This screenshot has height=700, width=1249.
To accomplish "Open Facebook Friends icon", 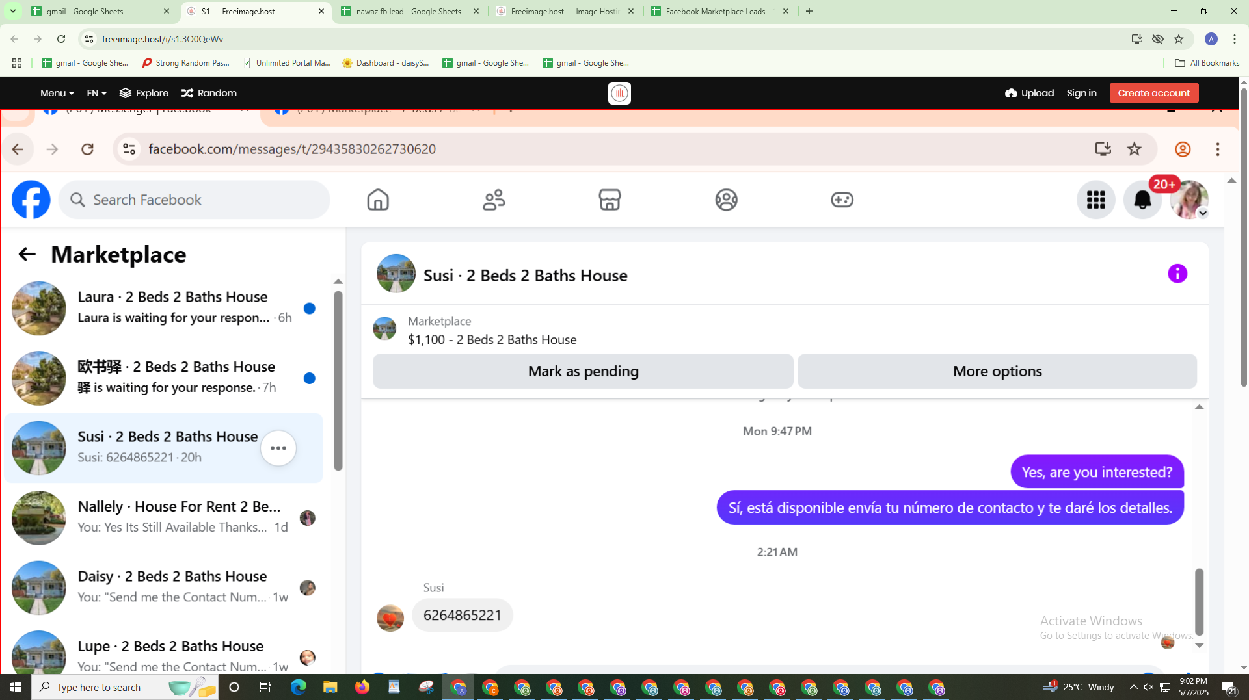I will pos(494,200).
